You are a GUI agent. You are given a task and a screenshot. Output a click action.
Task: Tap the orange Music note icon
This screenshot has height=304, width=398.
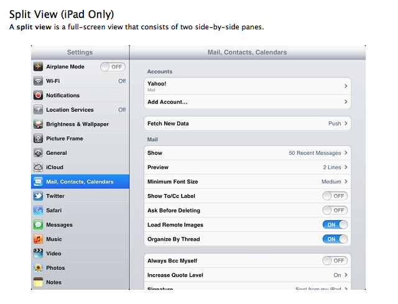point(38,239)
